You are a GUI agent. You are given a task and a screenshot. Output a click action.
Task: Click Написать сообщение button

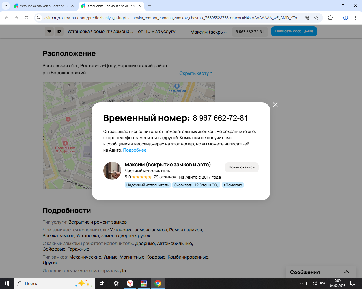(294, 31)
